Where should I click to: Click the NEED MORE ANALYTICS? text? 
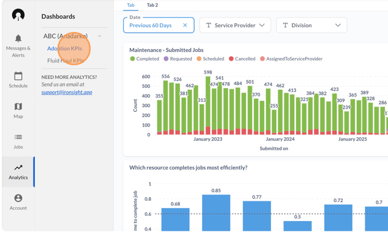[69, 77]
